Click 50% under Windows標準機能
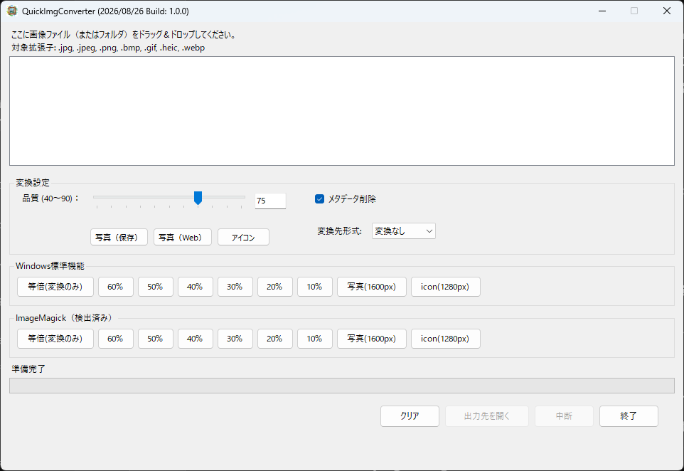This screenshot has width=684, height=471. tap(155, 287)
